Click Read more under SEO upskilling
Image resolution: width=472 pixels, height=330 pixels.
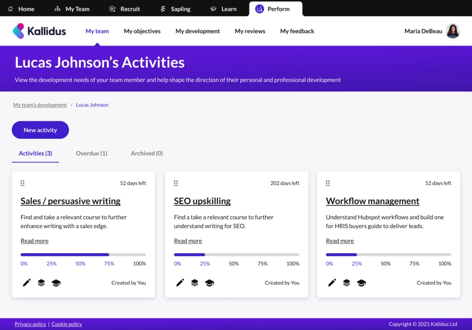click(188, 241)
